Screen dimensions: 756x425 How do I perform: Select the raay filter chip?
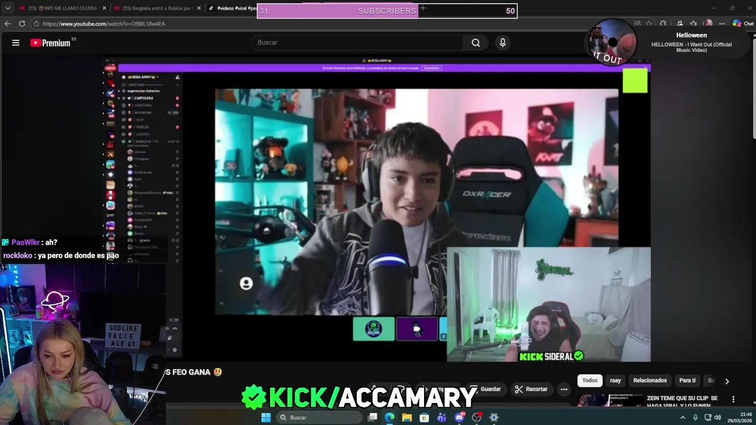[615, 381]
